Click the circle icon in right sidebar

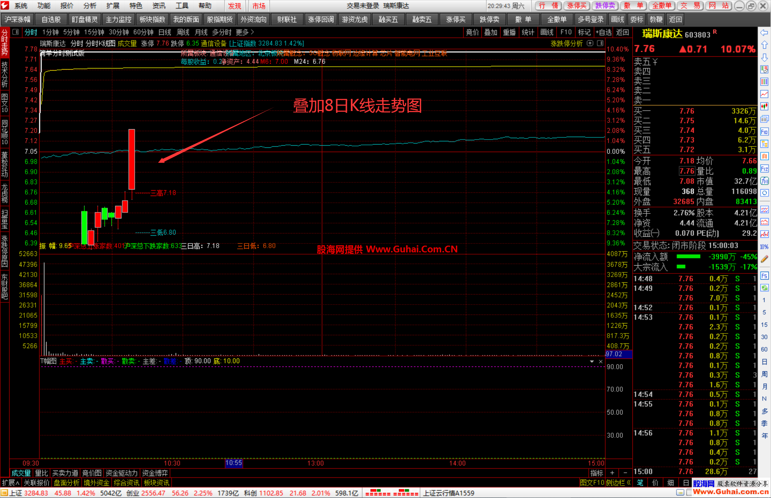pyautogui.click(x=764, y=193)
